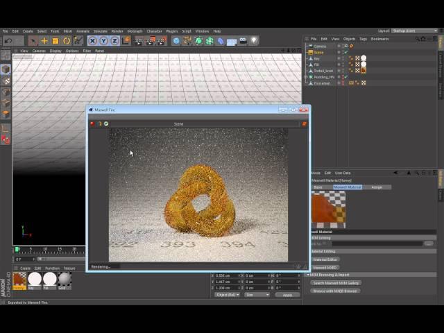Toggle visibility dots of Camera object
444x333 pixels.
(343, 46)
